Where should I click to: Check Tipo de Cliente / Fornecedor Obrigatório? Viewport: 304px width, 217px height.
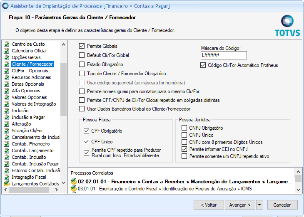pos(82,74)
